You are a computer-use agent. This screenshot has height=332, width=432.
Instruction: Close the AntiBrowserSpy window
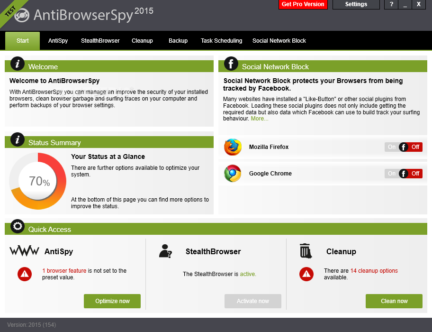coord(419,4)
